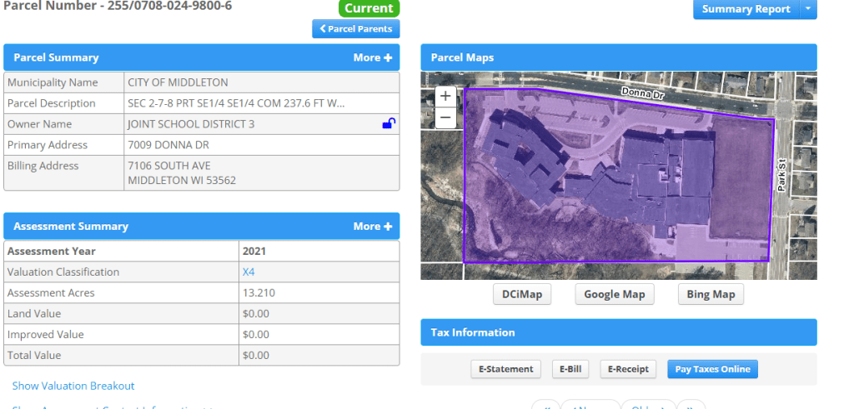Click the blue unlock padlock icon
854x409 pixels.
pyautogui.click(x=389, y=124)
